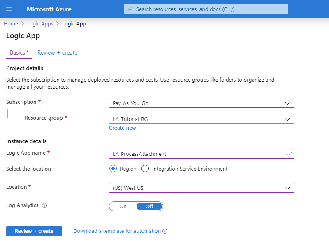Screen dimensions: 329x246
Task: Set Log Analytics to Off
Action: pyautogui.click(x=149, y=206)
